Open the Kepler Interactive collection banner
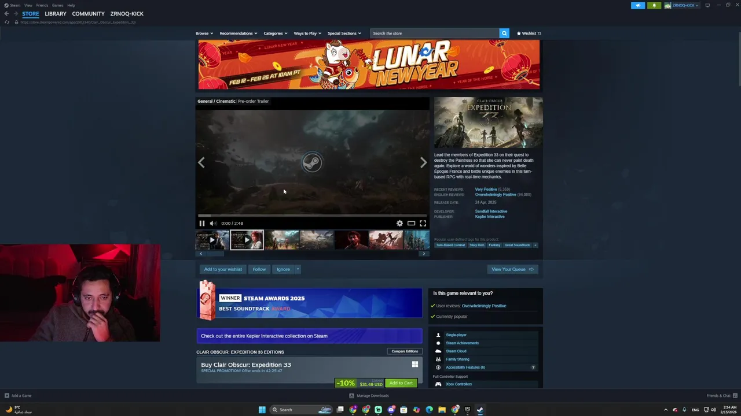Screen dimensions: 741x416 click(309, 336)
